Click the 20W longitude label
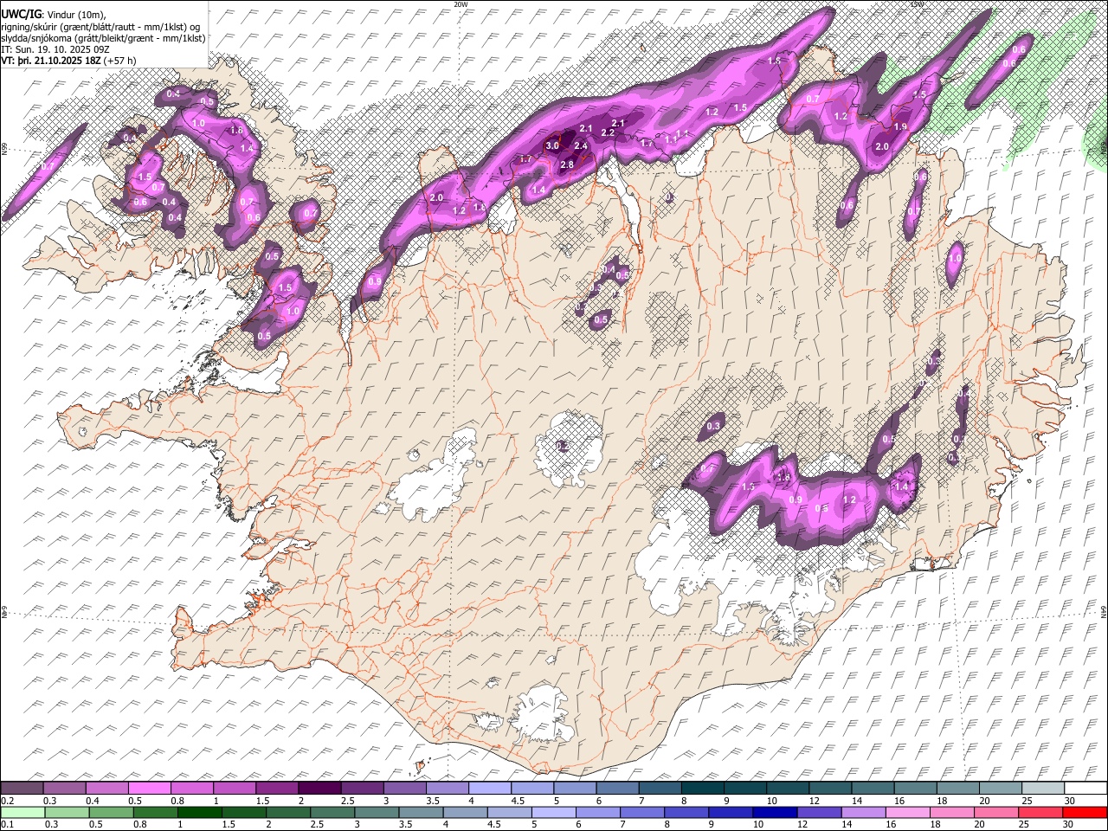 pos(461,4)
